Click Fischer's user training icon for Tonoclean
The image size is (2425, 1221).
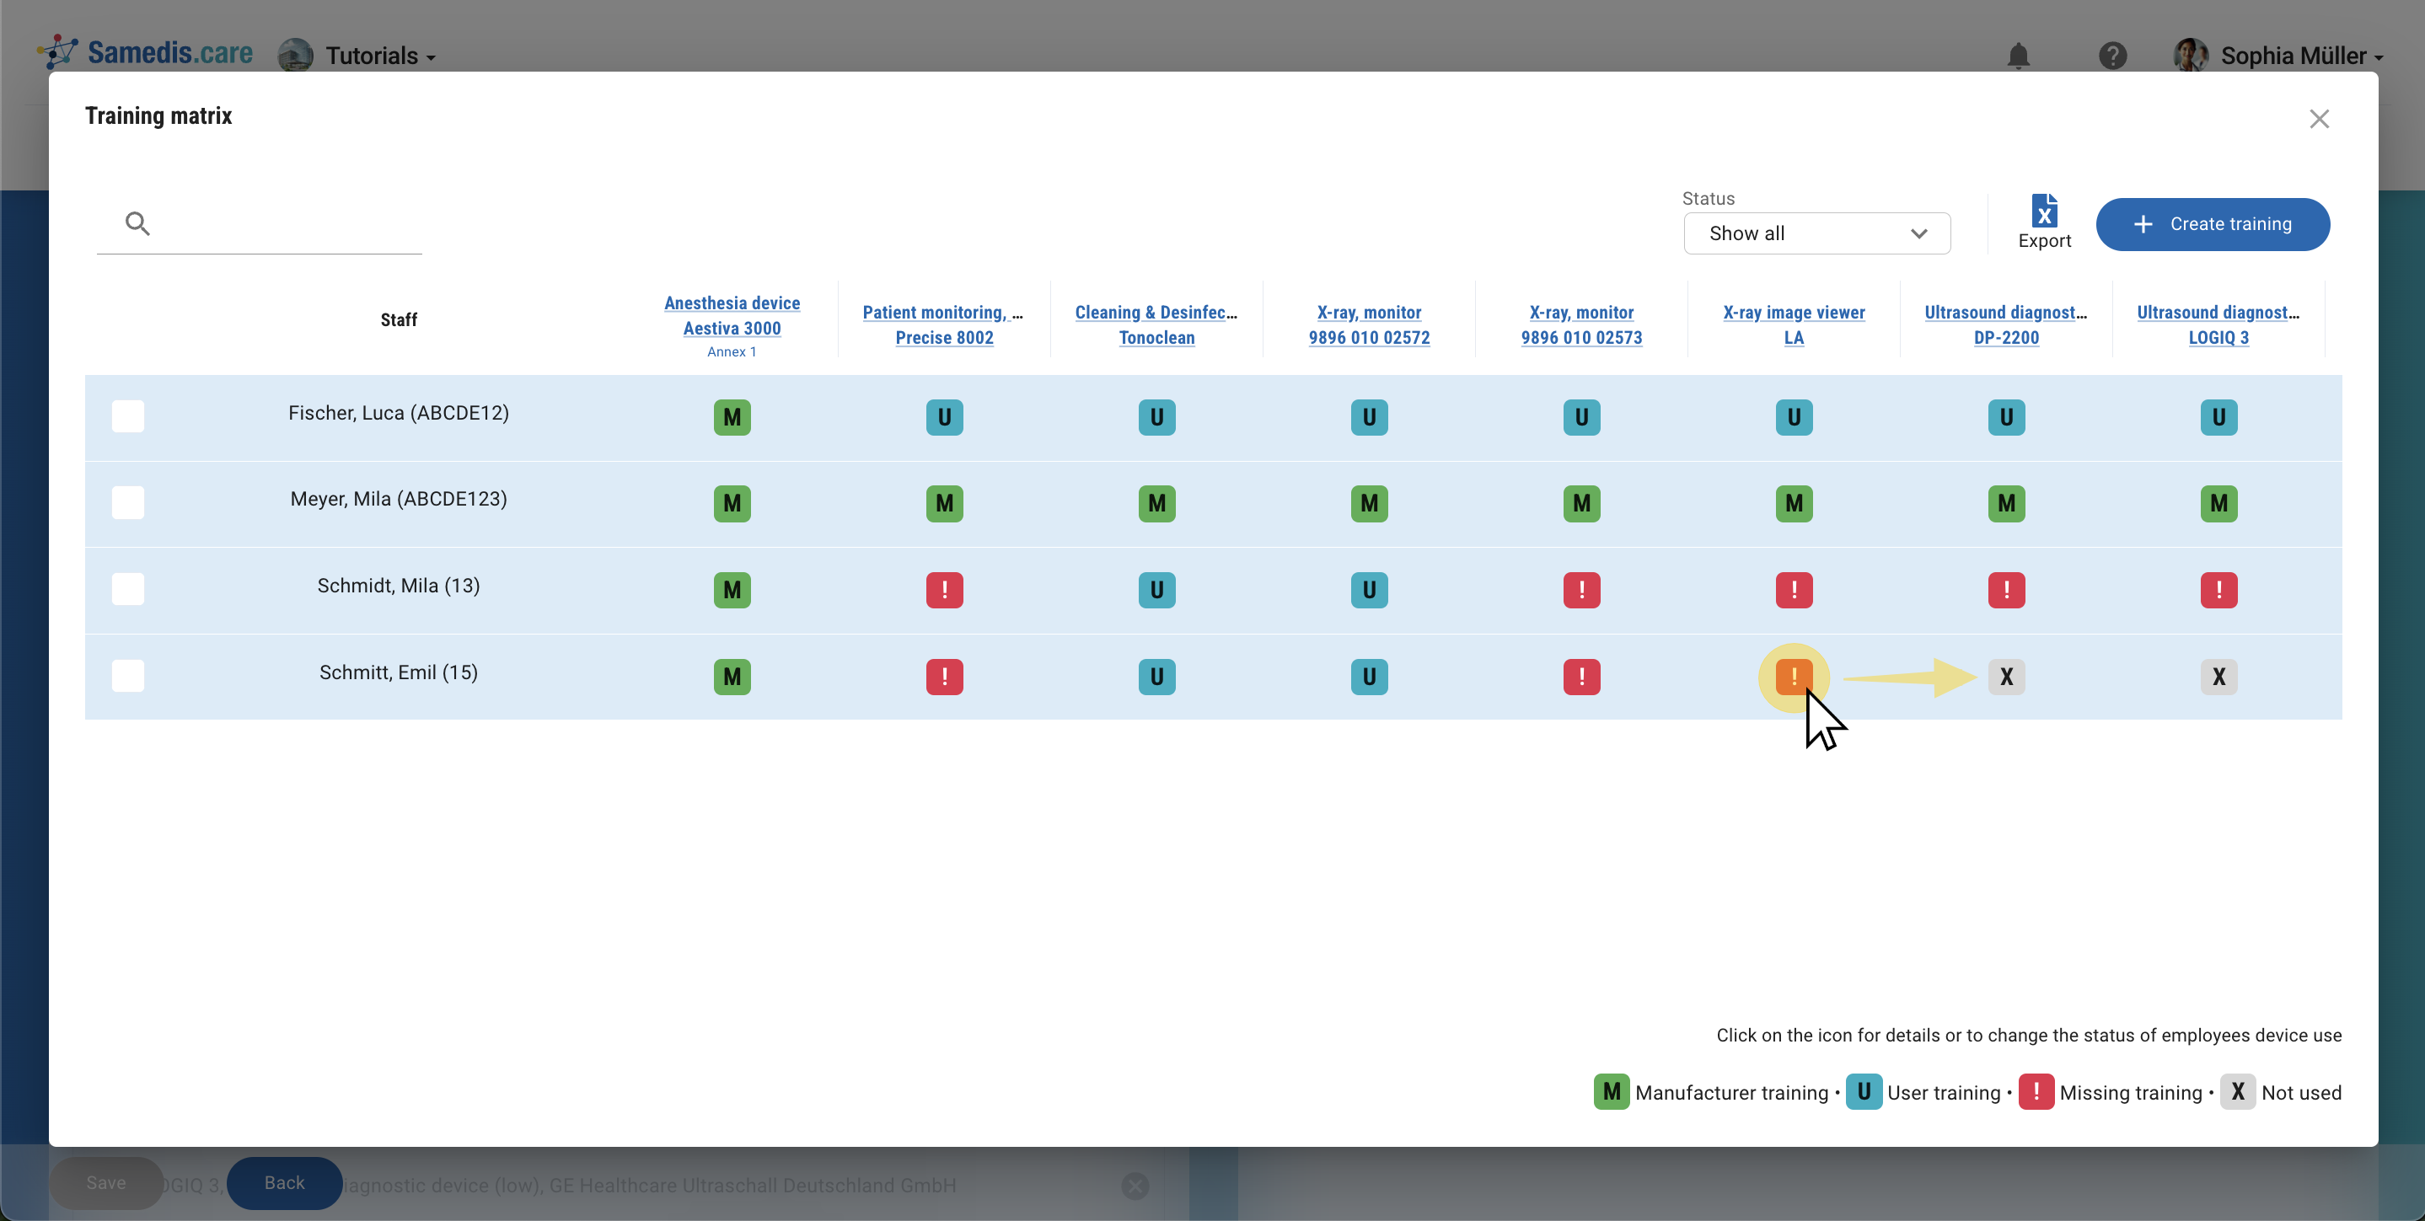pyautogui.click(x=1156, y=417)
